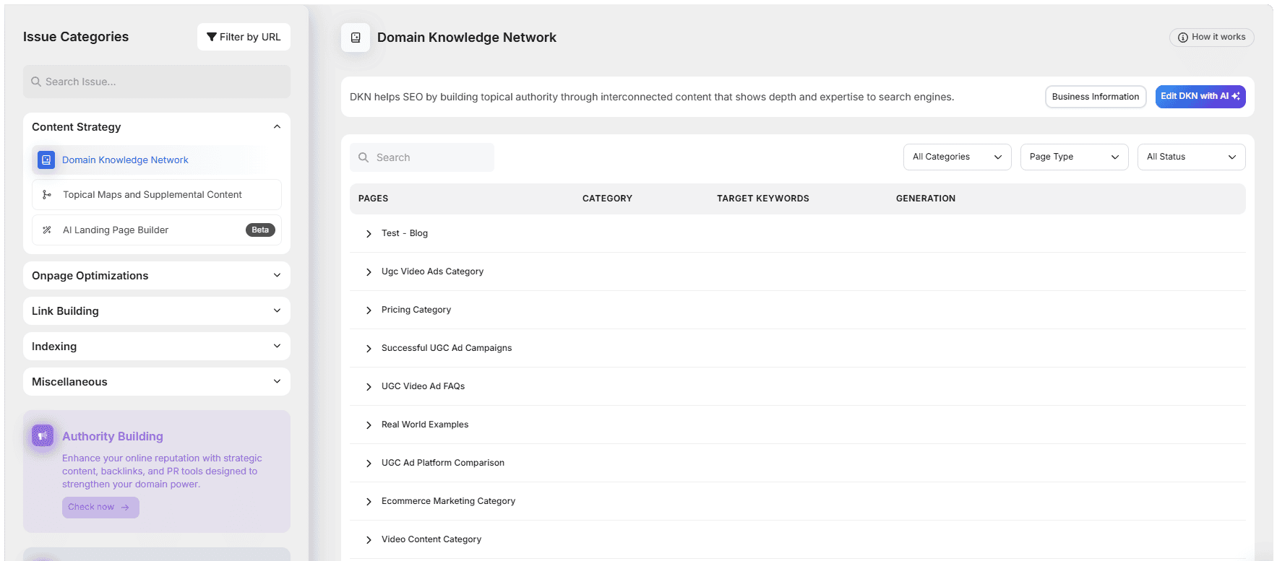Open the AI Landing Page Builder item

116,230
